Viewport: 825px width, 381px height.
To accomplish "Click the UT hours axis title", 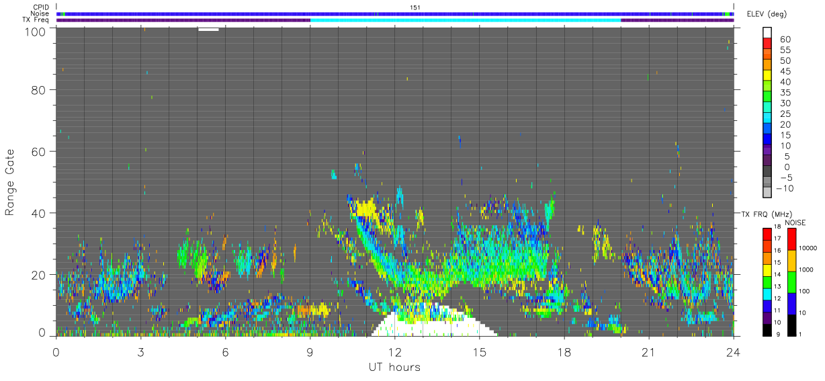I will point(394,367).
